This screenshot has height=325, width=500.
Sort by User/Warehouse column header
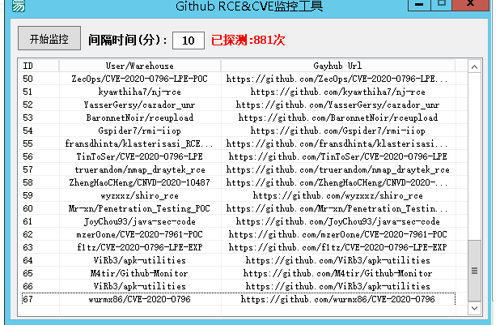pyautogui.click(x=140, y=66)
